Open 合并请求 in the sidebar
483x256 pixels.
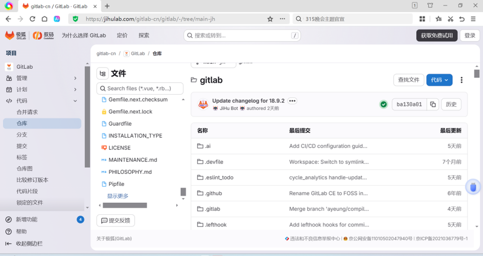pyautogui.click(x=42, y=112)
